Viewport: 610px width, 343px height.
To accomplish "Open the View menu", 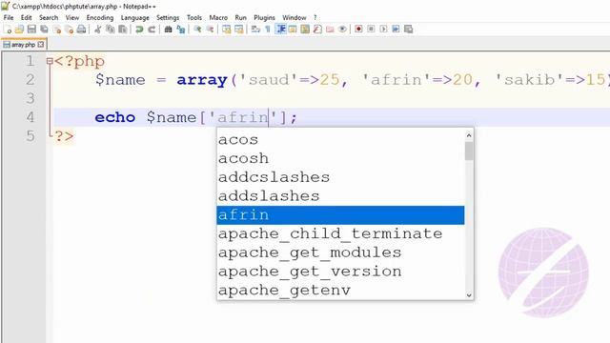I will 72,17.
